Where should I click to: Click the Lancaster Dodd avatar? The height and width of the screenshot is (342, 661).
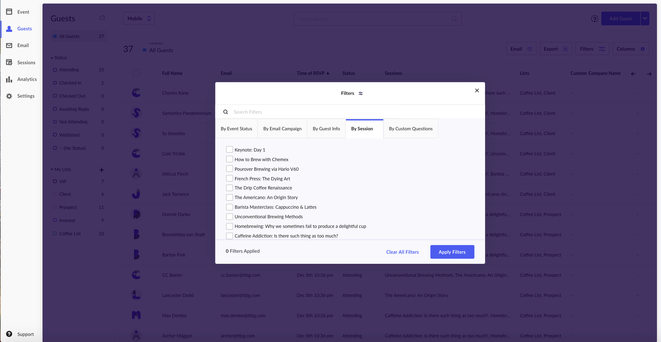tap(136, 295)
